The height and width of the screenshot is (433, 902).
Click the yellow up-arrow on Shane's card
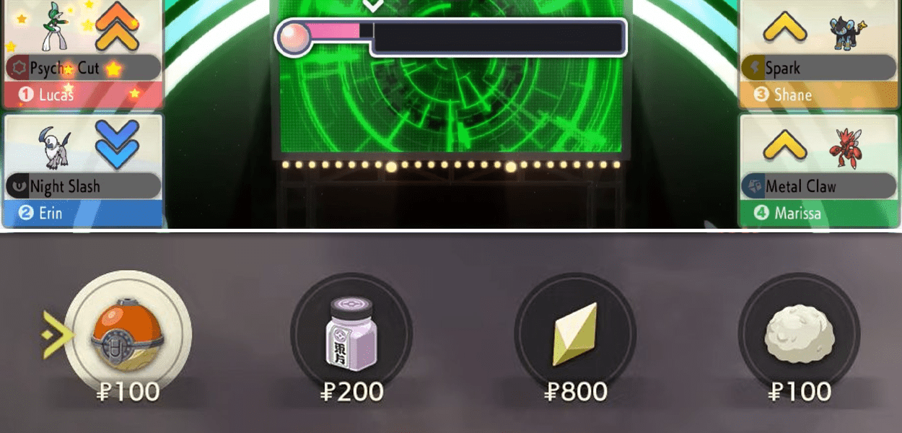(784, 27)
